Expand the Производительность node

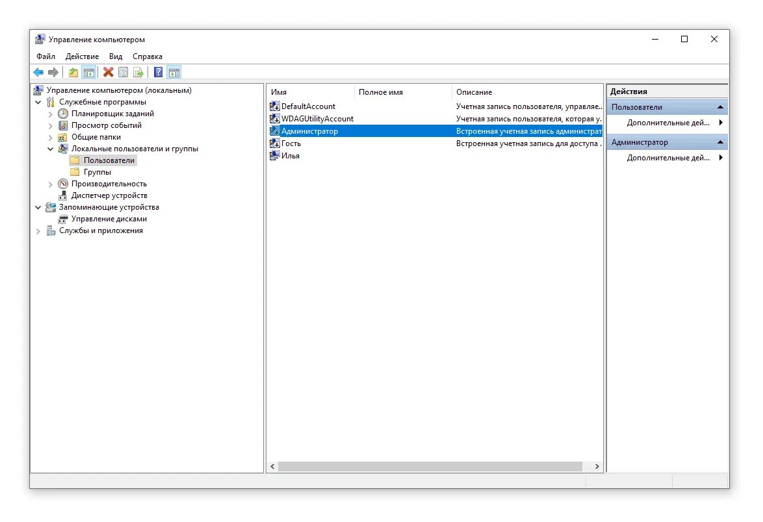[50, 184]
